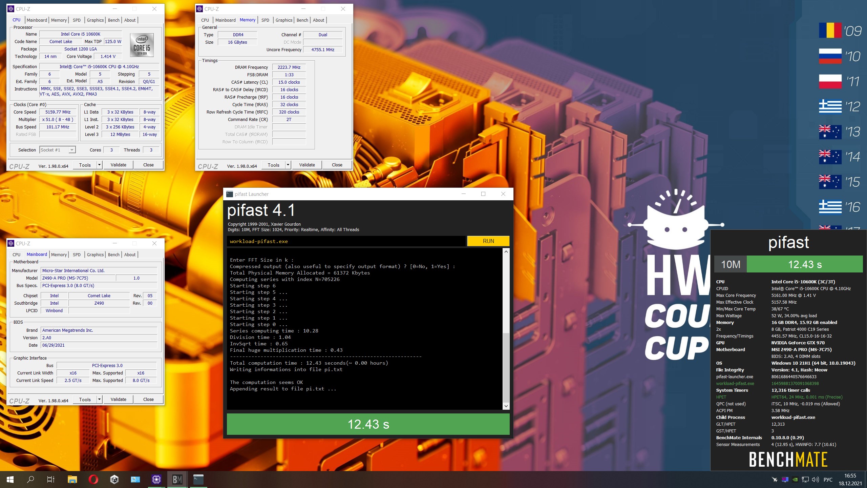Click the green 12.43 s result bar in launcher

[368, 424]
